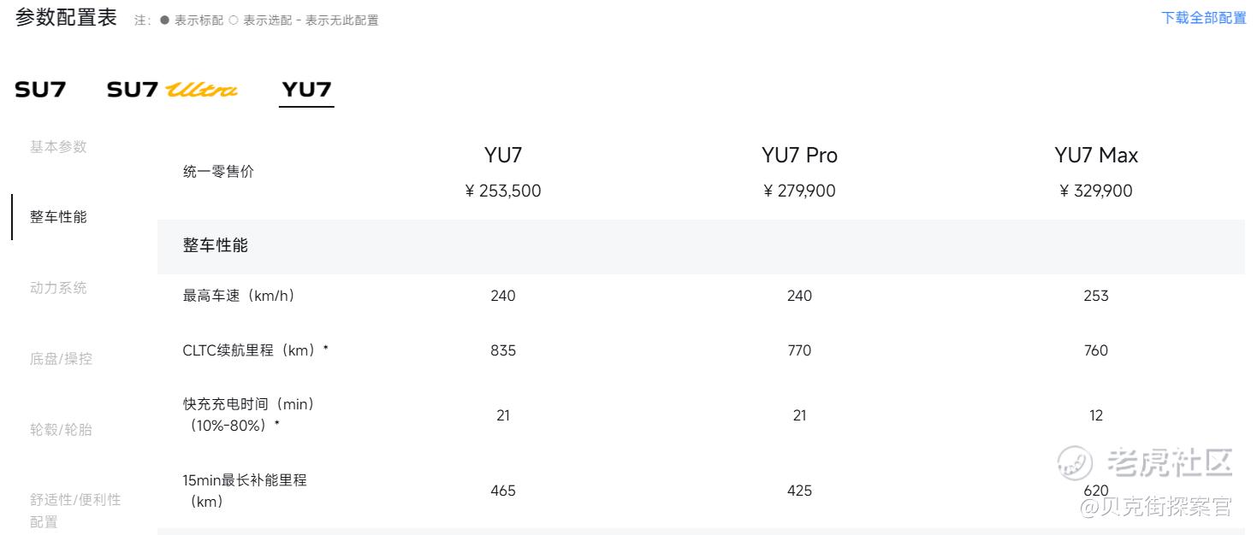Click the YU7 Max column header
This screenshot has width=1257, height=535.
tap(1096, 155)
